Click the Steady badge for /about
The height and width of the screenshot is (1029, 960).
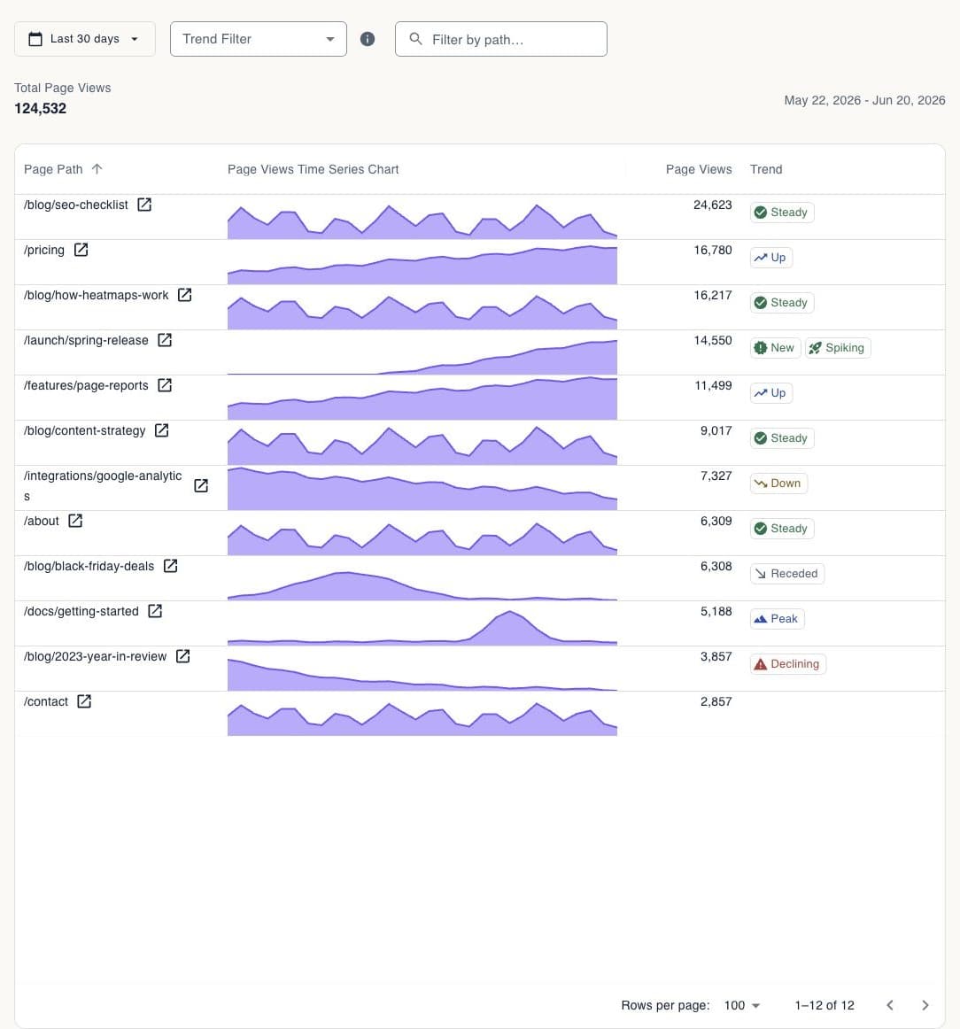tap(782, 529)
